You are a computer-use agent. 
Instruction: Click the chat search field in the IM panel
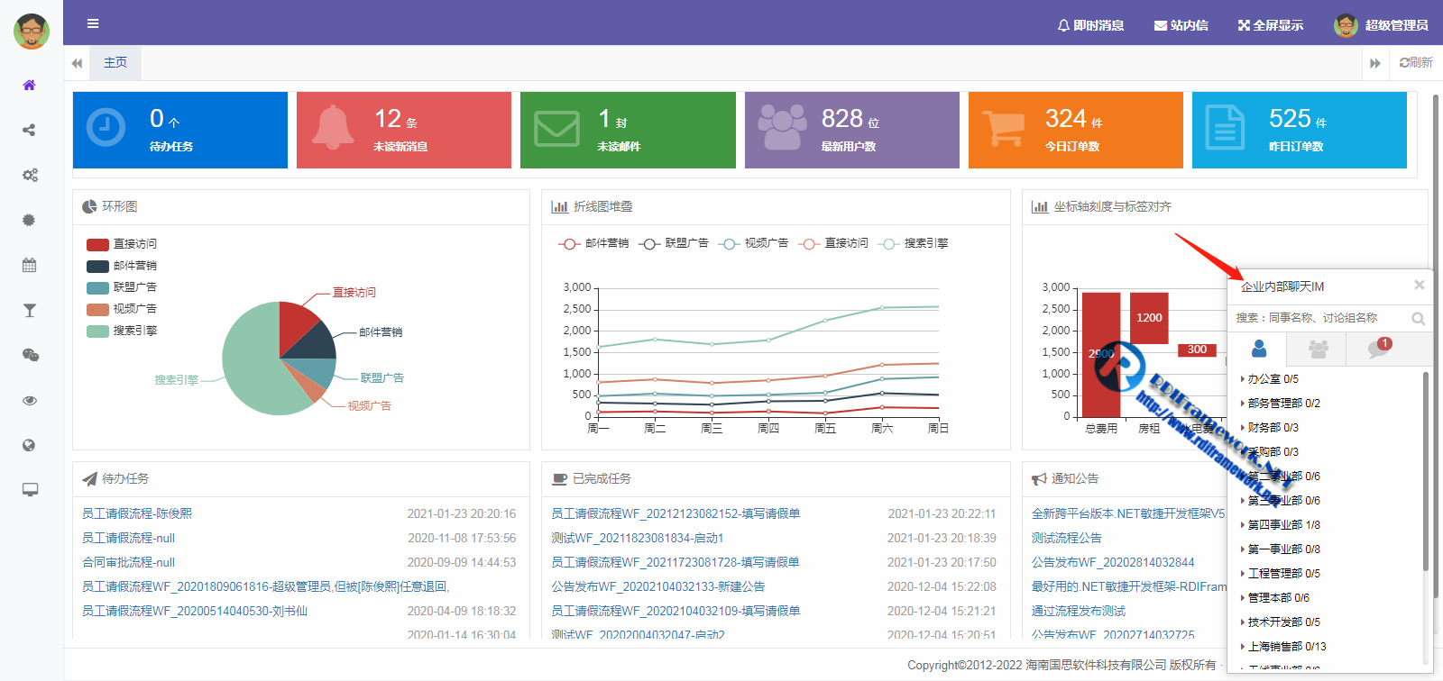(1317, 318)
